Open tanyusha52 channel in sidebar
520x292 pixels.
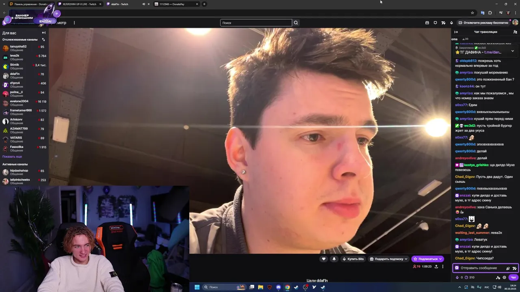(x=24, y=48)
